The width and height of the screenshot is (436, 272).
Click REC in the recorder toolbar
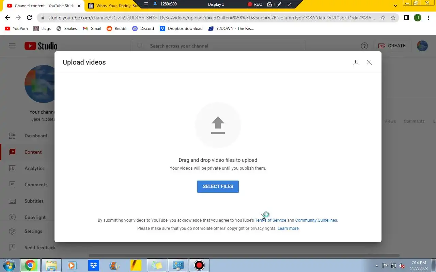click(x=255, y=4)
